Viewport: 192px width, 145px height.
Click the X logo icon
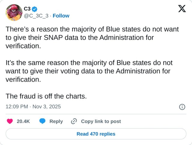(182, 9)
